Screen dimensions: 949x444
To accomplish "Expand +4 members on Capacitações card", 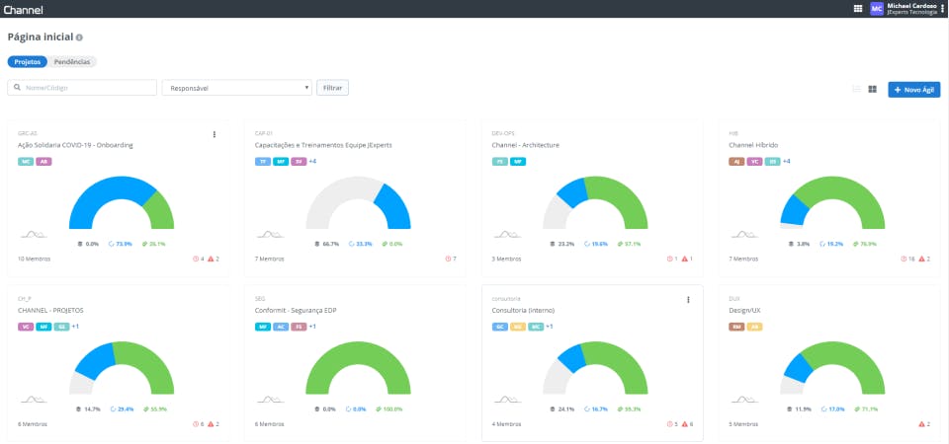I will tap(313, 161).
